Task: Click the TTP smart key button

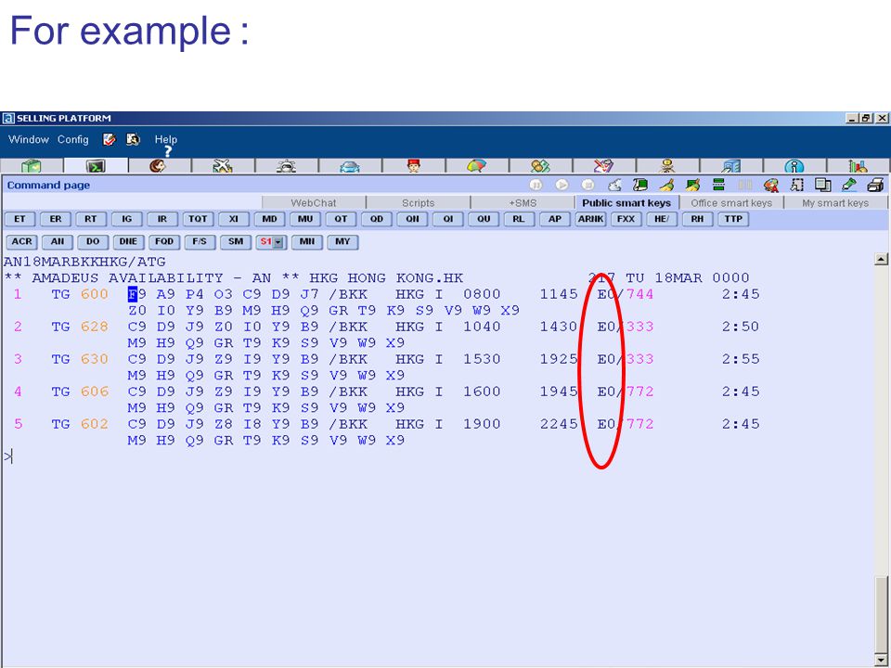Action: tap(733, 219)
